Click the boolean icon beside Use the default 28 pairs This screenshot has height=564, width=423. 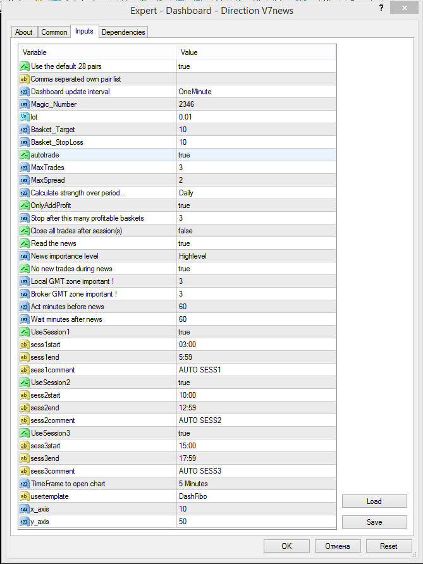point(25,66)
